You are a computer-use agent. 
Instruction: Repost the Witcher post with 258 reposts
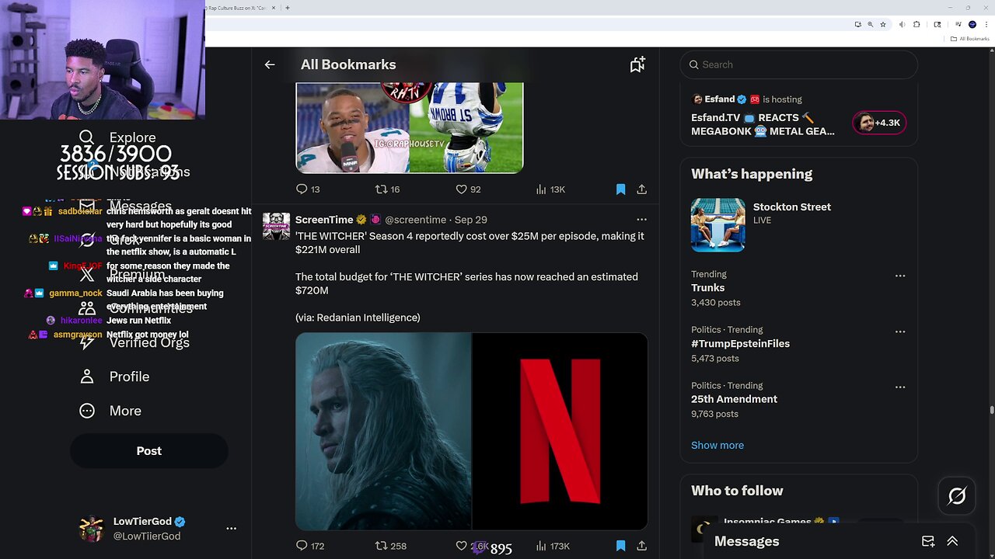(x=391, y=547)
